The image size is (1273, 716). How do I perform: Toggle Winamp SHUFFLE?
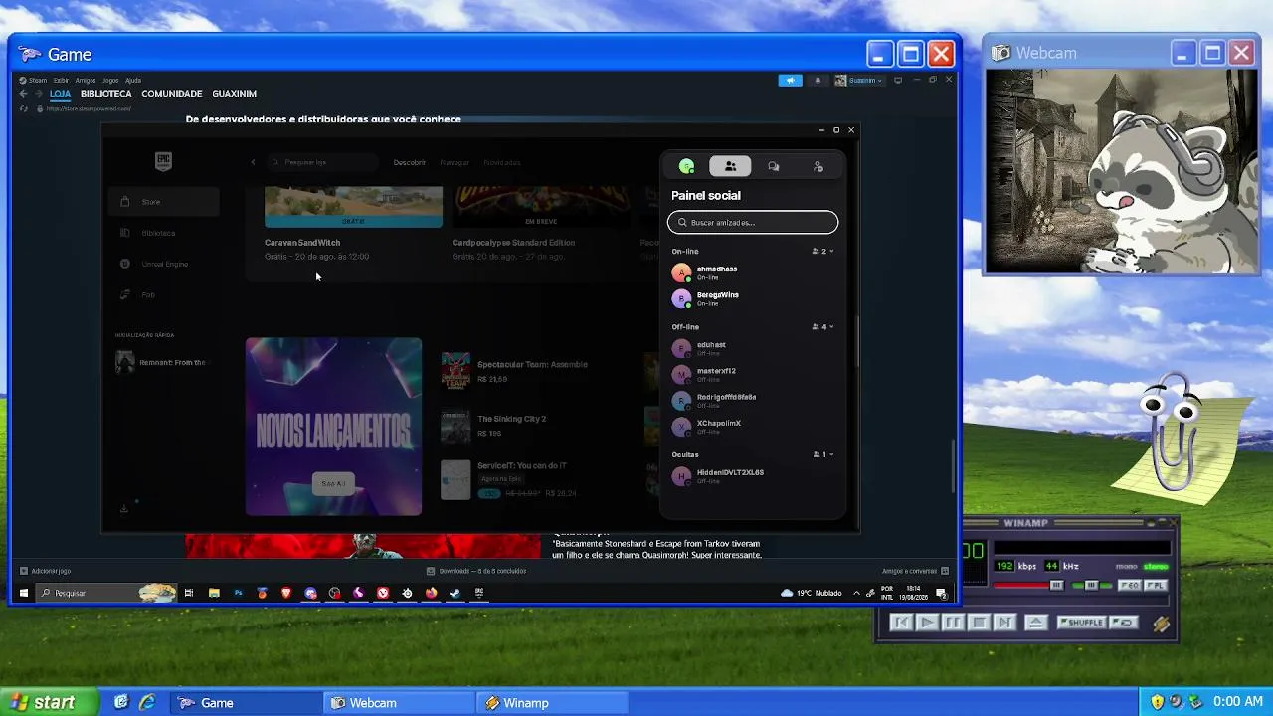pyautogui.click(x=1082, y=623)
